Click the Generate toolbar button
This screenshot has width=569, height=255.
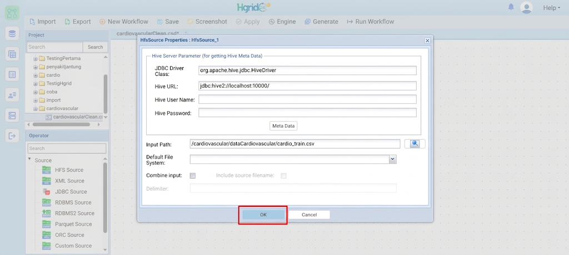click(322, 22)
